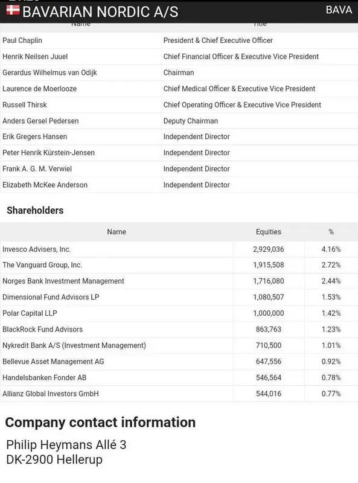The image size is (358, 483).
Task: Open Russell Thirsk's entry
Action: (x=25, y=104)
